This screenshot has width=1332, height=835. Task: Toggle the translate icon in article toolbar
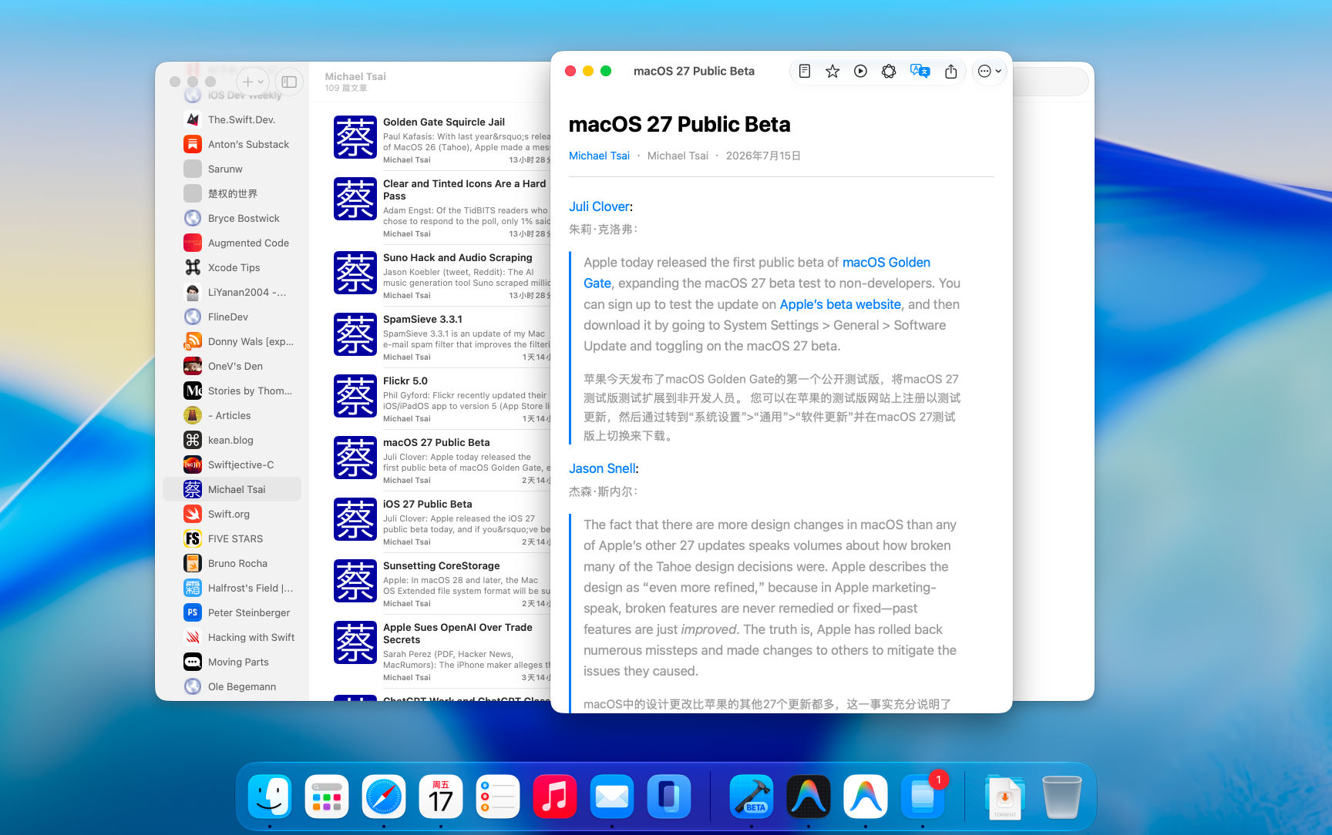(920, 71)
